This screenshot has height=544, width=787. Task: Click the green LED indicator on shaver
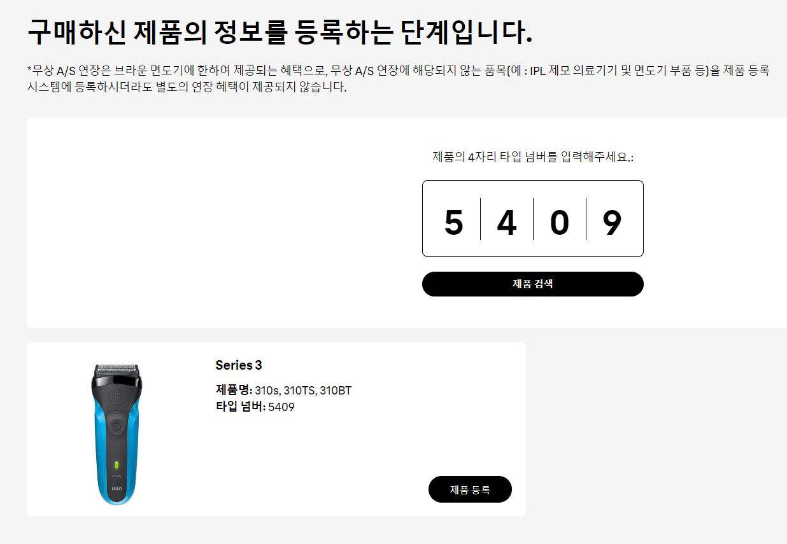(x=117, y=463)
